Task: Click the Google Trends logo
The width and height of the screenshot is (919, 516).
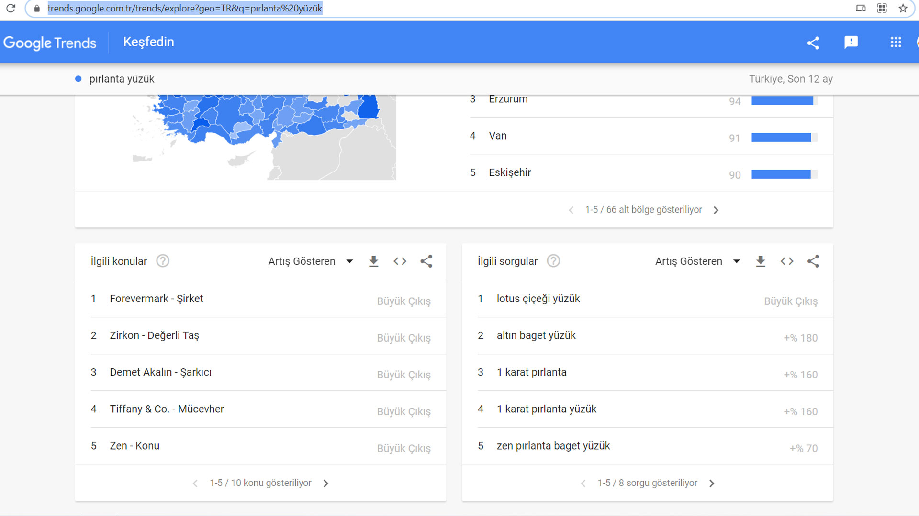Action: click(x=50, y=43)
